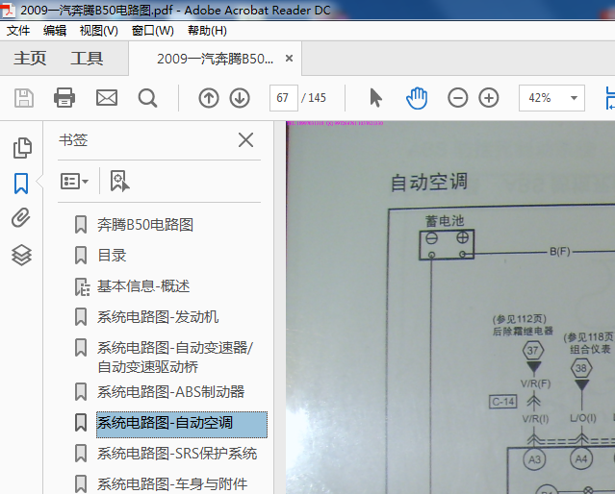Go to previous page using up arrow
The width and height of the screenshot is (615, 494).
[208, 98]
